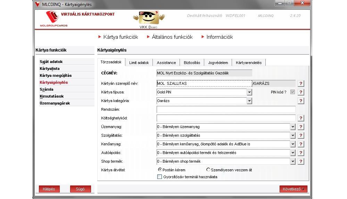Open Kártyaigénylés in the sidebar
The width and height of the screenshot is (347, 199).
[x=67, y=82]
